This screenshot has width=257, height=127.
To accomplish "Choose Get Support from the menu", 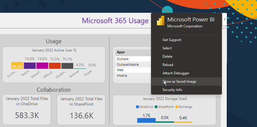I will click(x=186, y=40).
